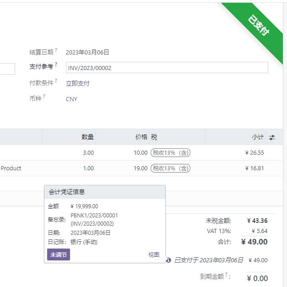Click tax tag on the 16.81 row
The image size is (287, 287).
[x=170, y=168]
